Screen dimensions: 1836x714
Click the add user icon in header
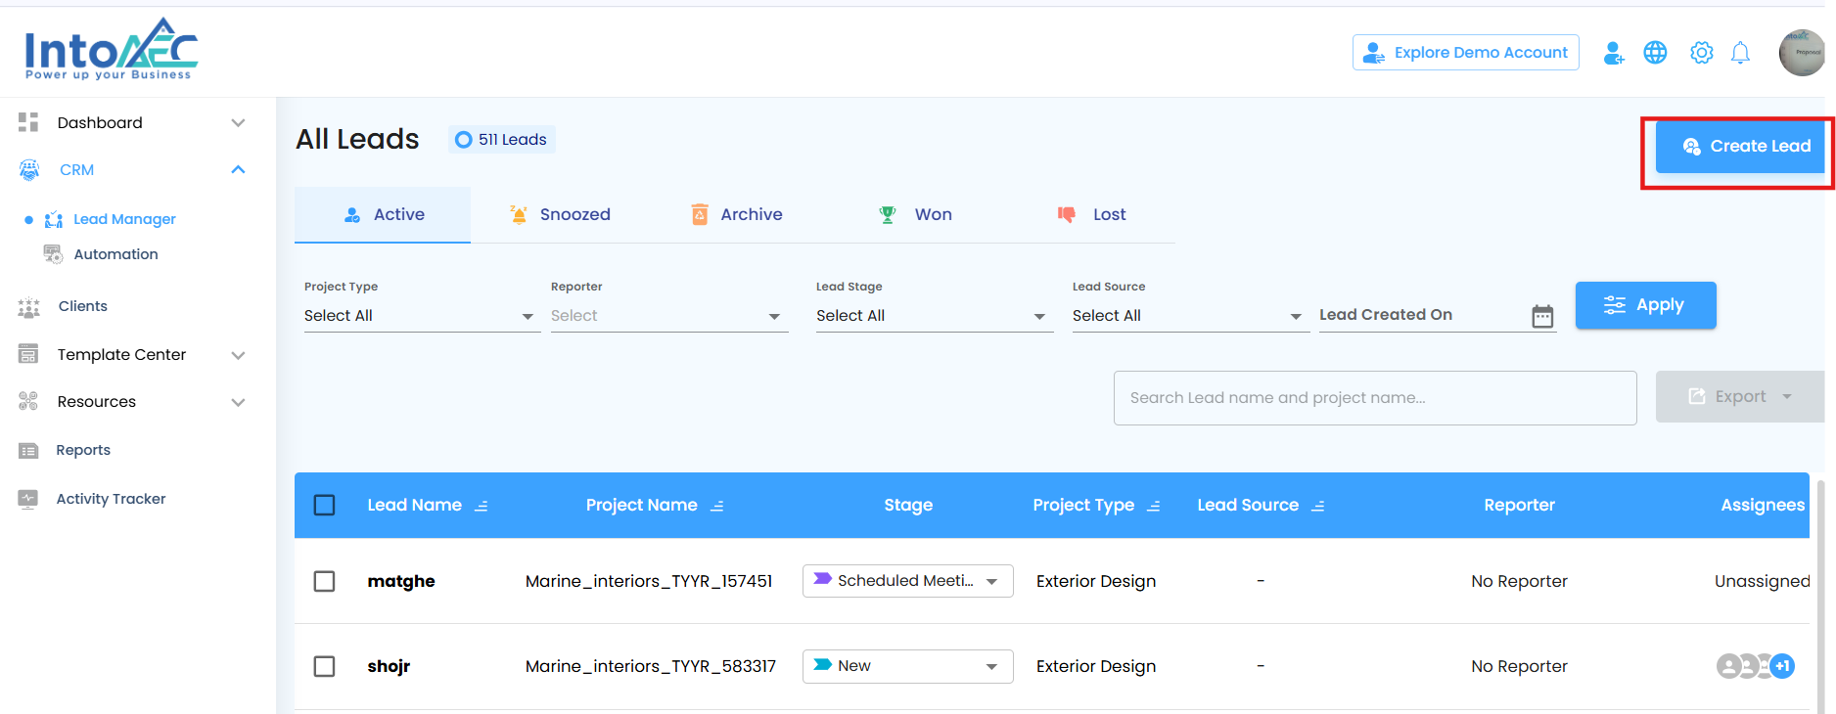[1613, 53]
